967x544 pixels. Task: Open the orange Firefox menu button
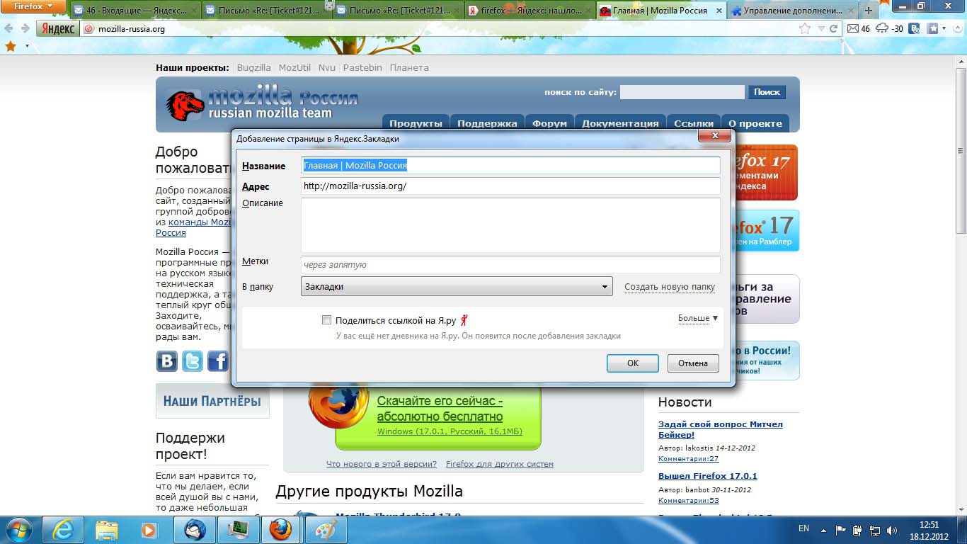point(33,6)
